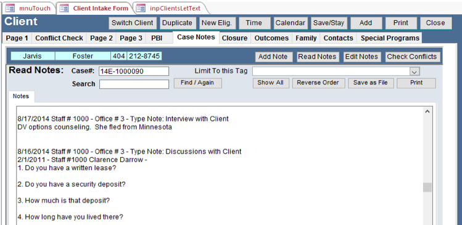Click the Save as File button
Image resolution: width=462 pixels, height=225 pixels.
point(370,83)
